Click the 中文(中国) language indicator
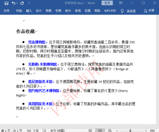This screenshot has height=132, width=159. coord(58,131)
